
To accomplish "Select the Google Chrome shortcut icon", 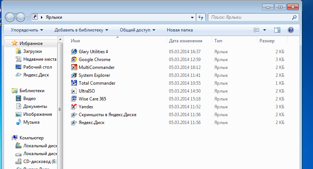I will [74, 60].
